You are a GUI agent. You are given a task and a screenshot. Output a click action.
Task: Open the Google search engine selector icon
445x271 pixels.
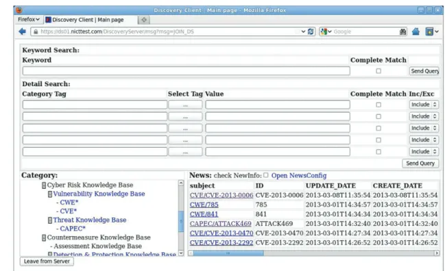(x=326, y=31)
